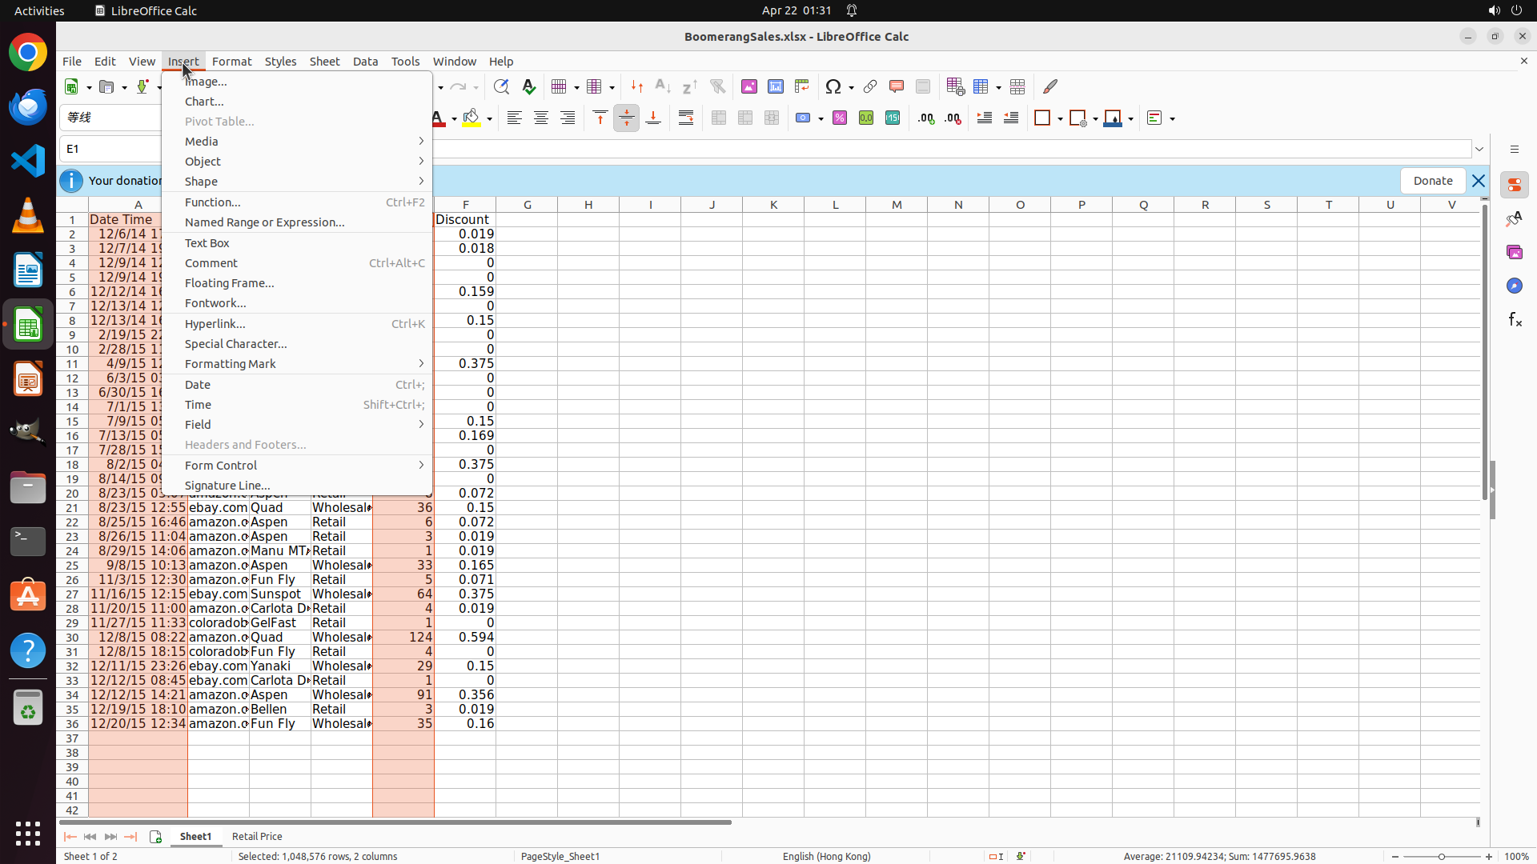Click the Spelling check icon
The height and width of the screenshot is (864, 1537).
coord(528,86)
